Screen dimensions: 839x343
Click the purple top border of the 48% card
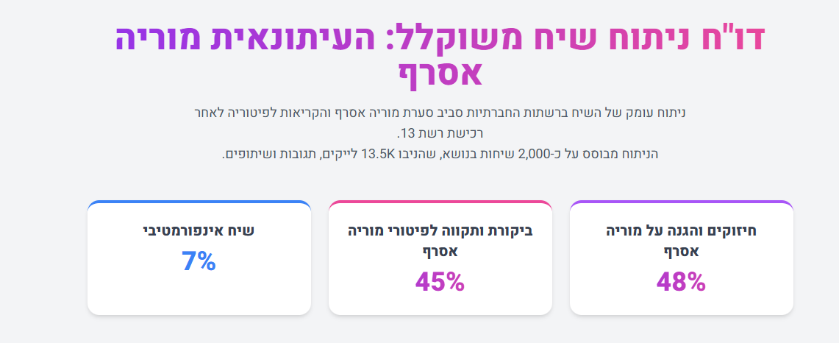coord(681,202)
